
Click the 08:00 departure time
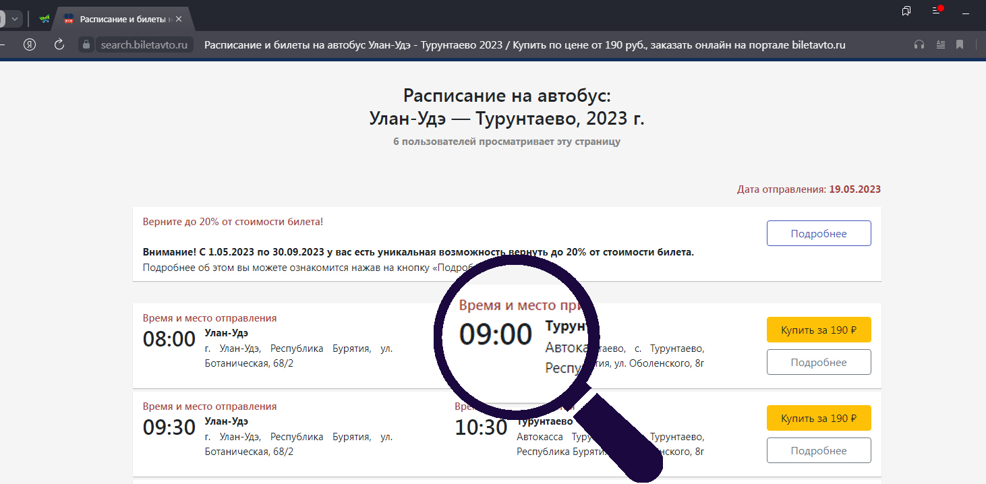click(169, 339)
